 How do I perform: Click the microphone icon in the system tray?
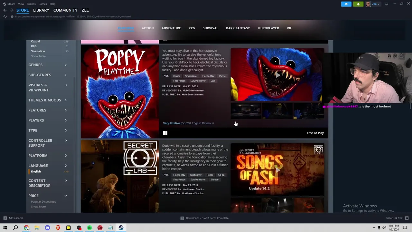coord(379,228)
